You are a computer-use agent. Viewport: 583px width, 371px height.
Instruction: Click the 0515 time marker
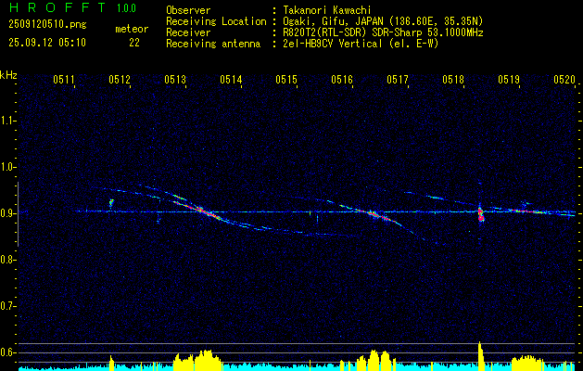tap(286, 80)
